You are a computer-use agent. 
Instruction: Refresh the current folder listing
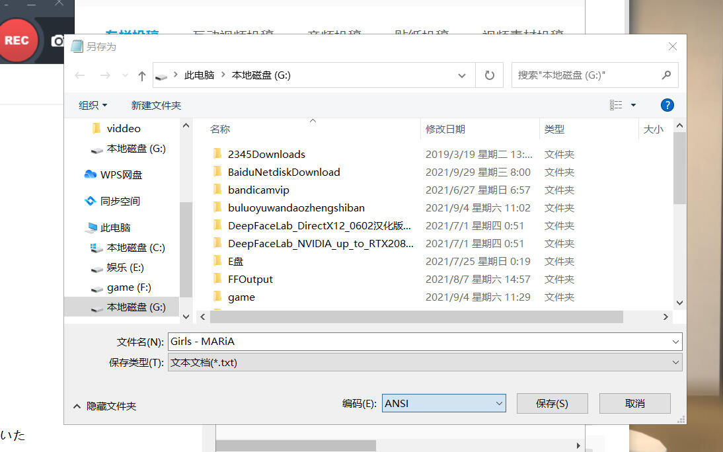coord(489,75)
